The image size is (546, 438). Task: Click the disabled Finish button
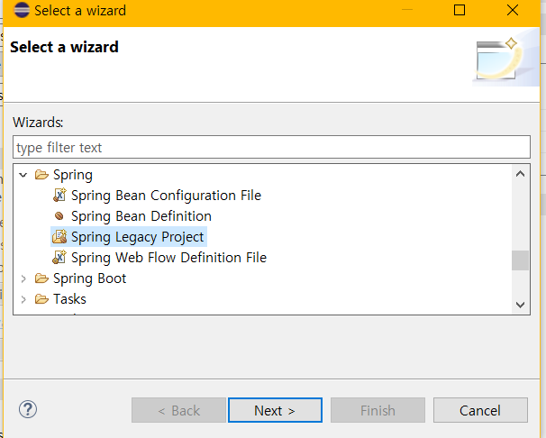378,410
